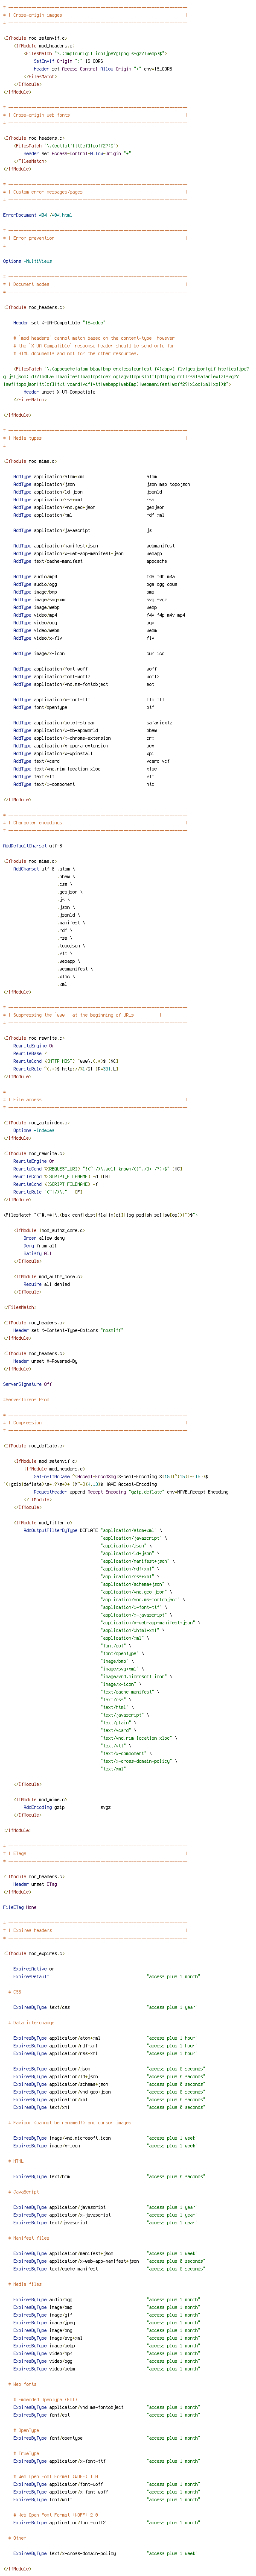Screen dimensions: 256x2576
Task: Click the 'AddOutputFilterByType DEFLATE' line
Action: click(x=93, y=1530)
